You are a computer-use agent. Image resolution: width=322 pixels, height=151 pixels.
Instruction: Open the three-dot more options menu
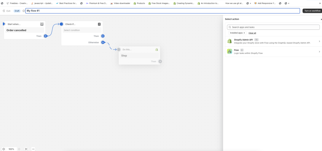(33, 149)
